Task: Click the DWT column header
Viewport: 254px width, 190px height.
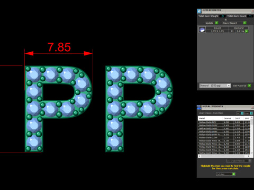Action: [x=238, y=118]
